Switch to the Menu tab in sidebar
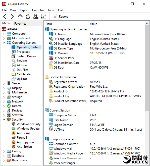The image size is (150, 166). tap(6, 23)
